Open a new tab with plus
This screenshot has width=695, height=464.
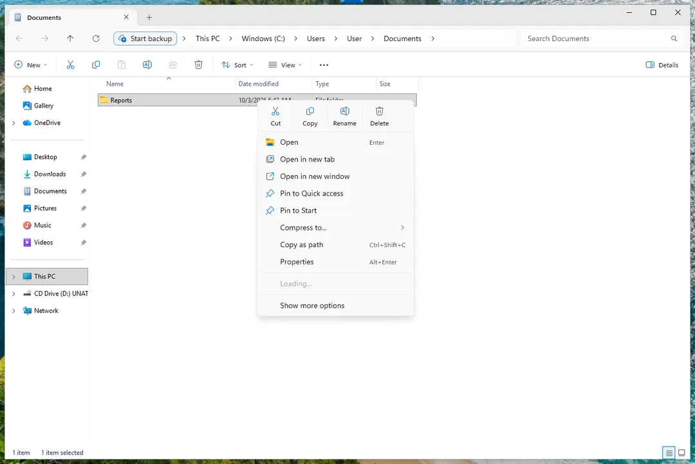pyautogui.click(x=149, y=17)
